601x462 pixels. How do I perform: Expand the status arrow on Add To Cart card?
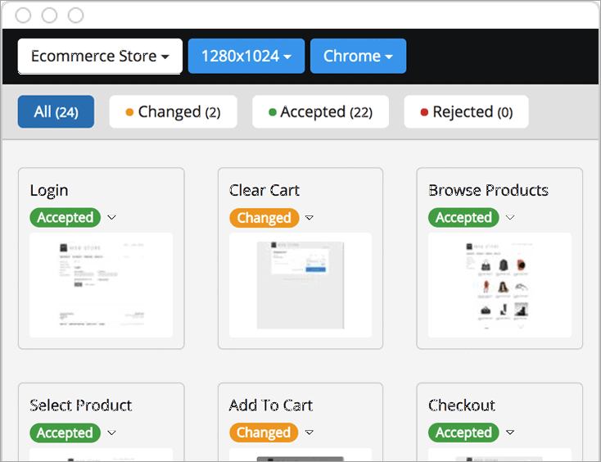click(310, 433)
